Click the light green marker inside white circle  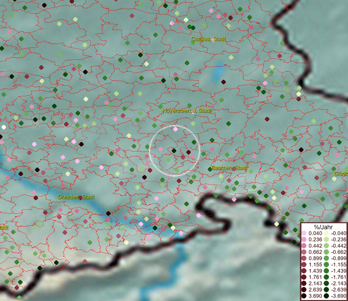pyautogui.click(x=169, y=160)
